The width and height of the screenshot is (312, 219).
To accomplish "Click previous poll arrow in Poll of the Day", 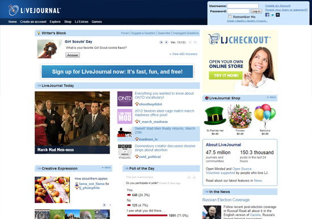I will coord(189,177).
